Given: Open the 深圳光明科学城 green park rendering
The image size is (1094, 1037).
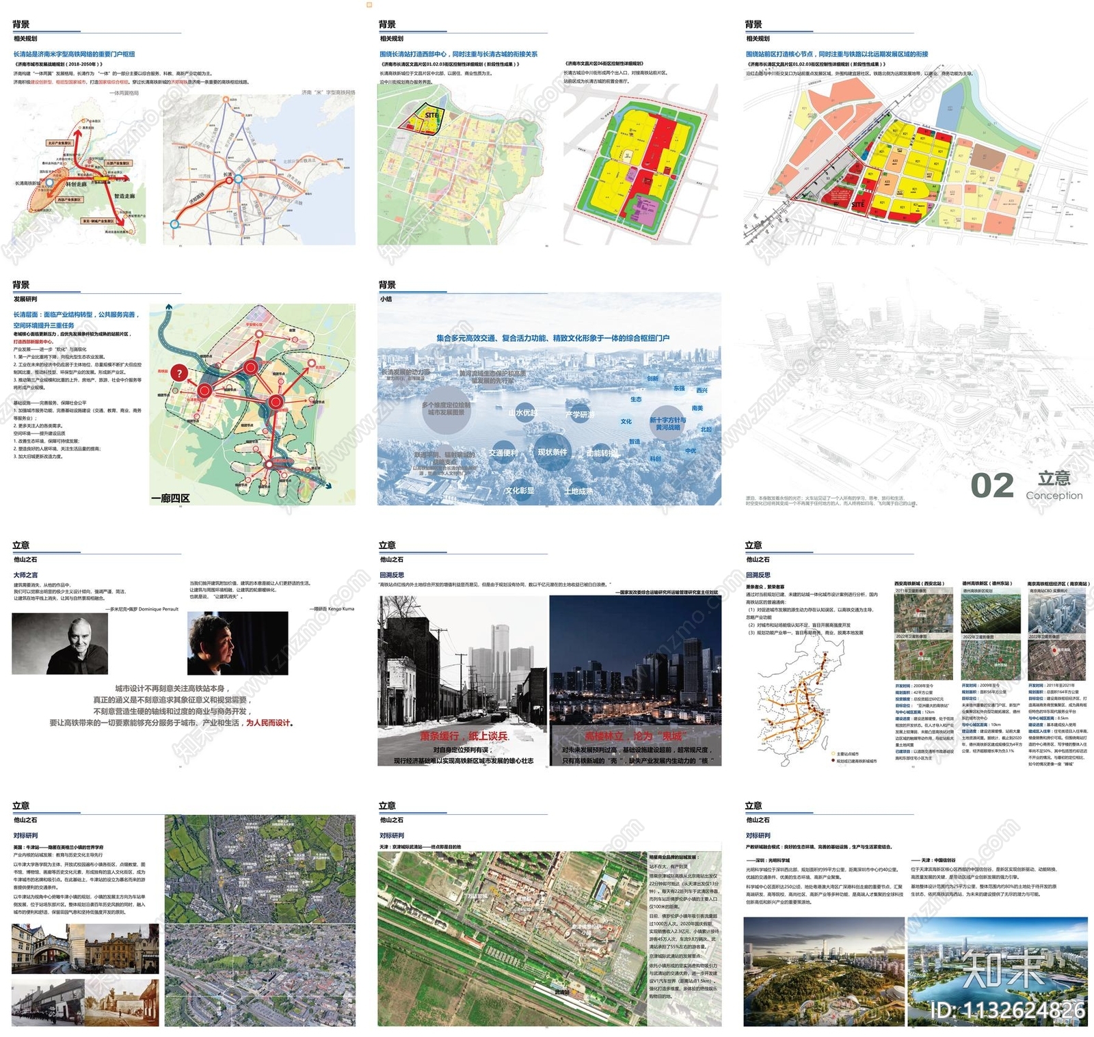Looking at the screenshot, I should pyautogui.click(x=823, y=971).
